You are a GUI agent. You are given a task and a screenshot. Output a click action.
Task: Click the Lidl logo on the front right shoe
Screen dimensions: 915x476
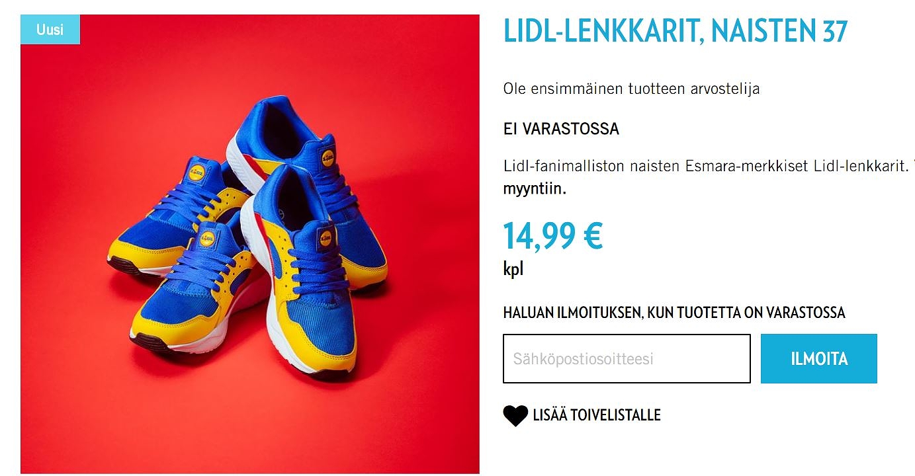tap(325, 237)
